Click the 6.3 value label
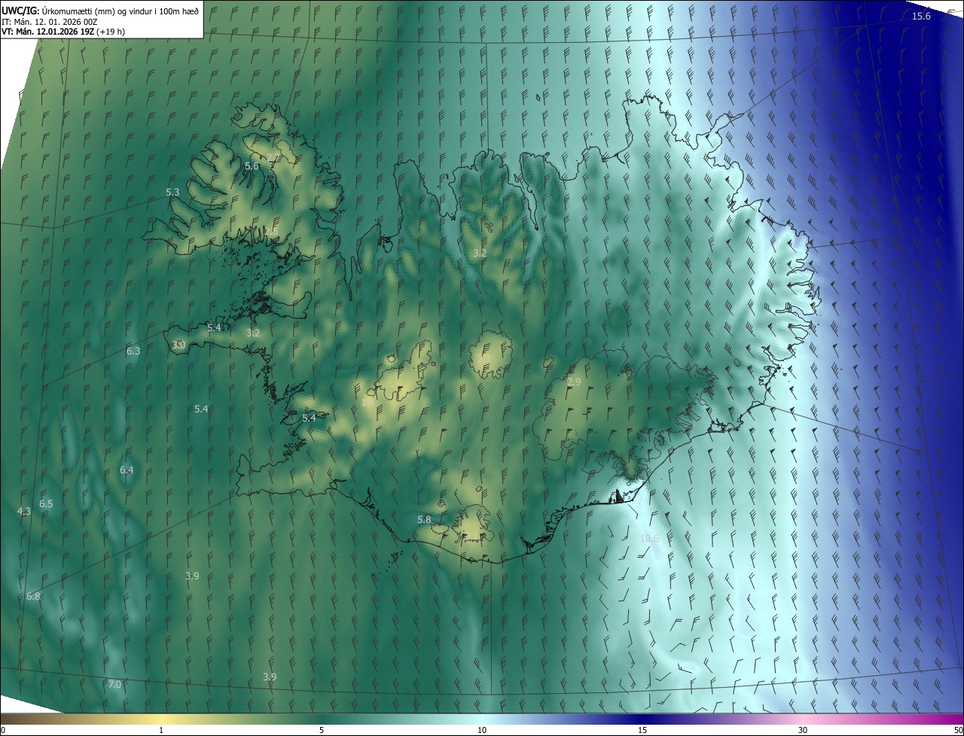Viewport: 964px width, 736px height. coord(133,351)
